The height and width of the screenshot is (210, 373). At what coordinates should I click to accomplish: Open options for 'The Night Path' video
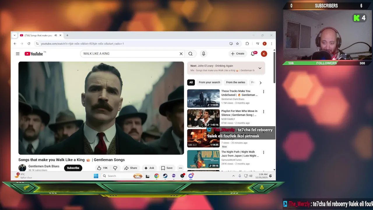point(264,153)
